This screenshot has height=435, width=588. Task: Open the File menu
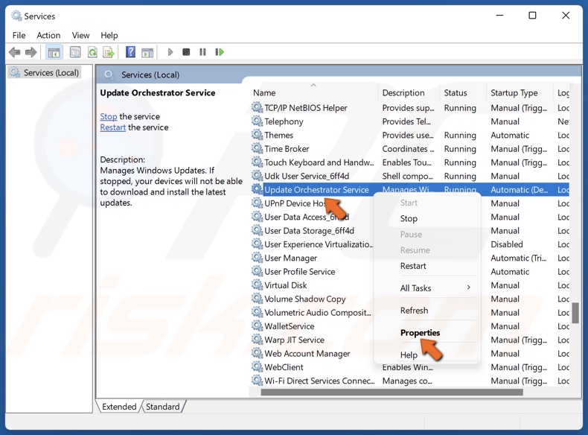tap(19, 35)
